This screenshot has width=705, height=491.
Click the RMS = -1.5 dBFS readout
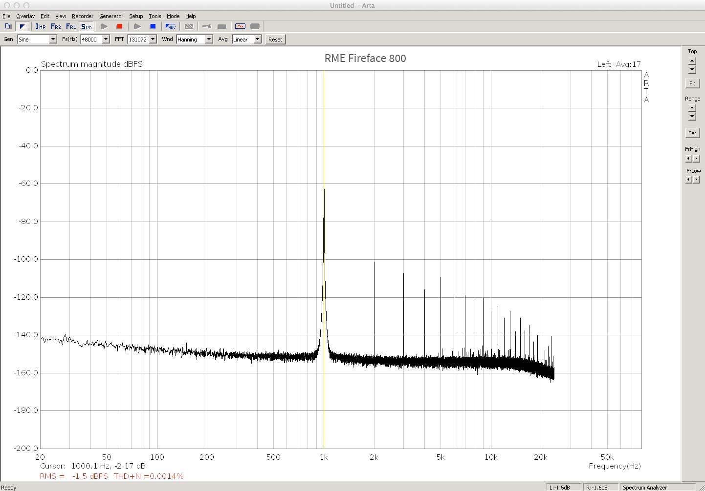pyautogui.click(x=74, y=476)
